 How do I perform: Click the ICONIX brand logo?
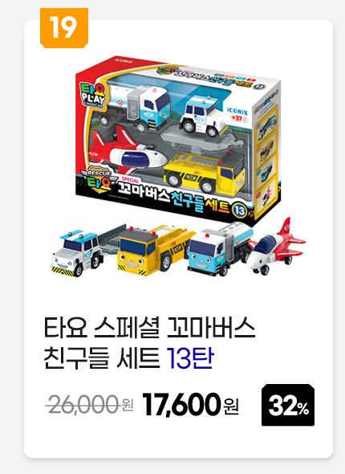(x=237, y=111)
